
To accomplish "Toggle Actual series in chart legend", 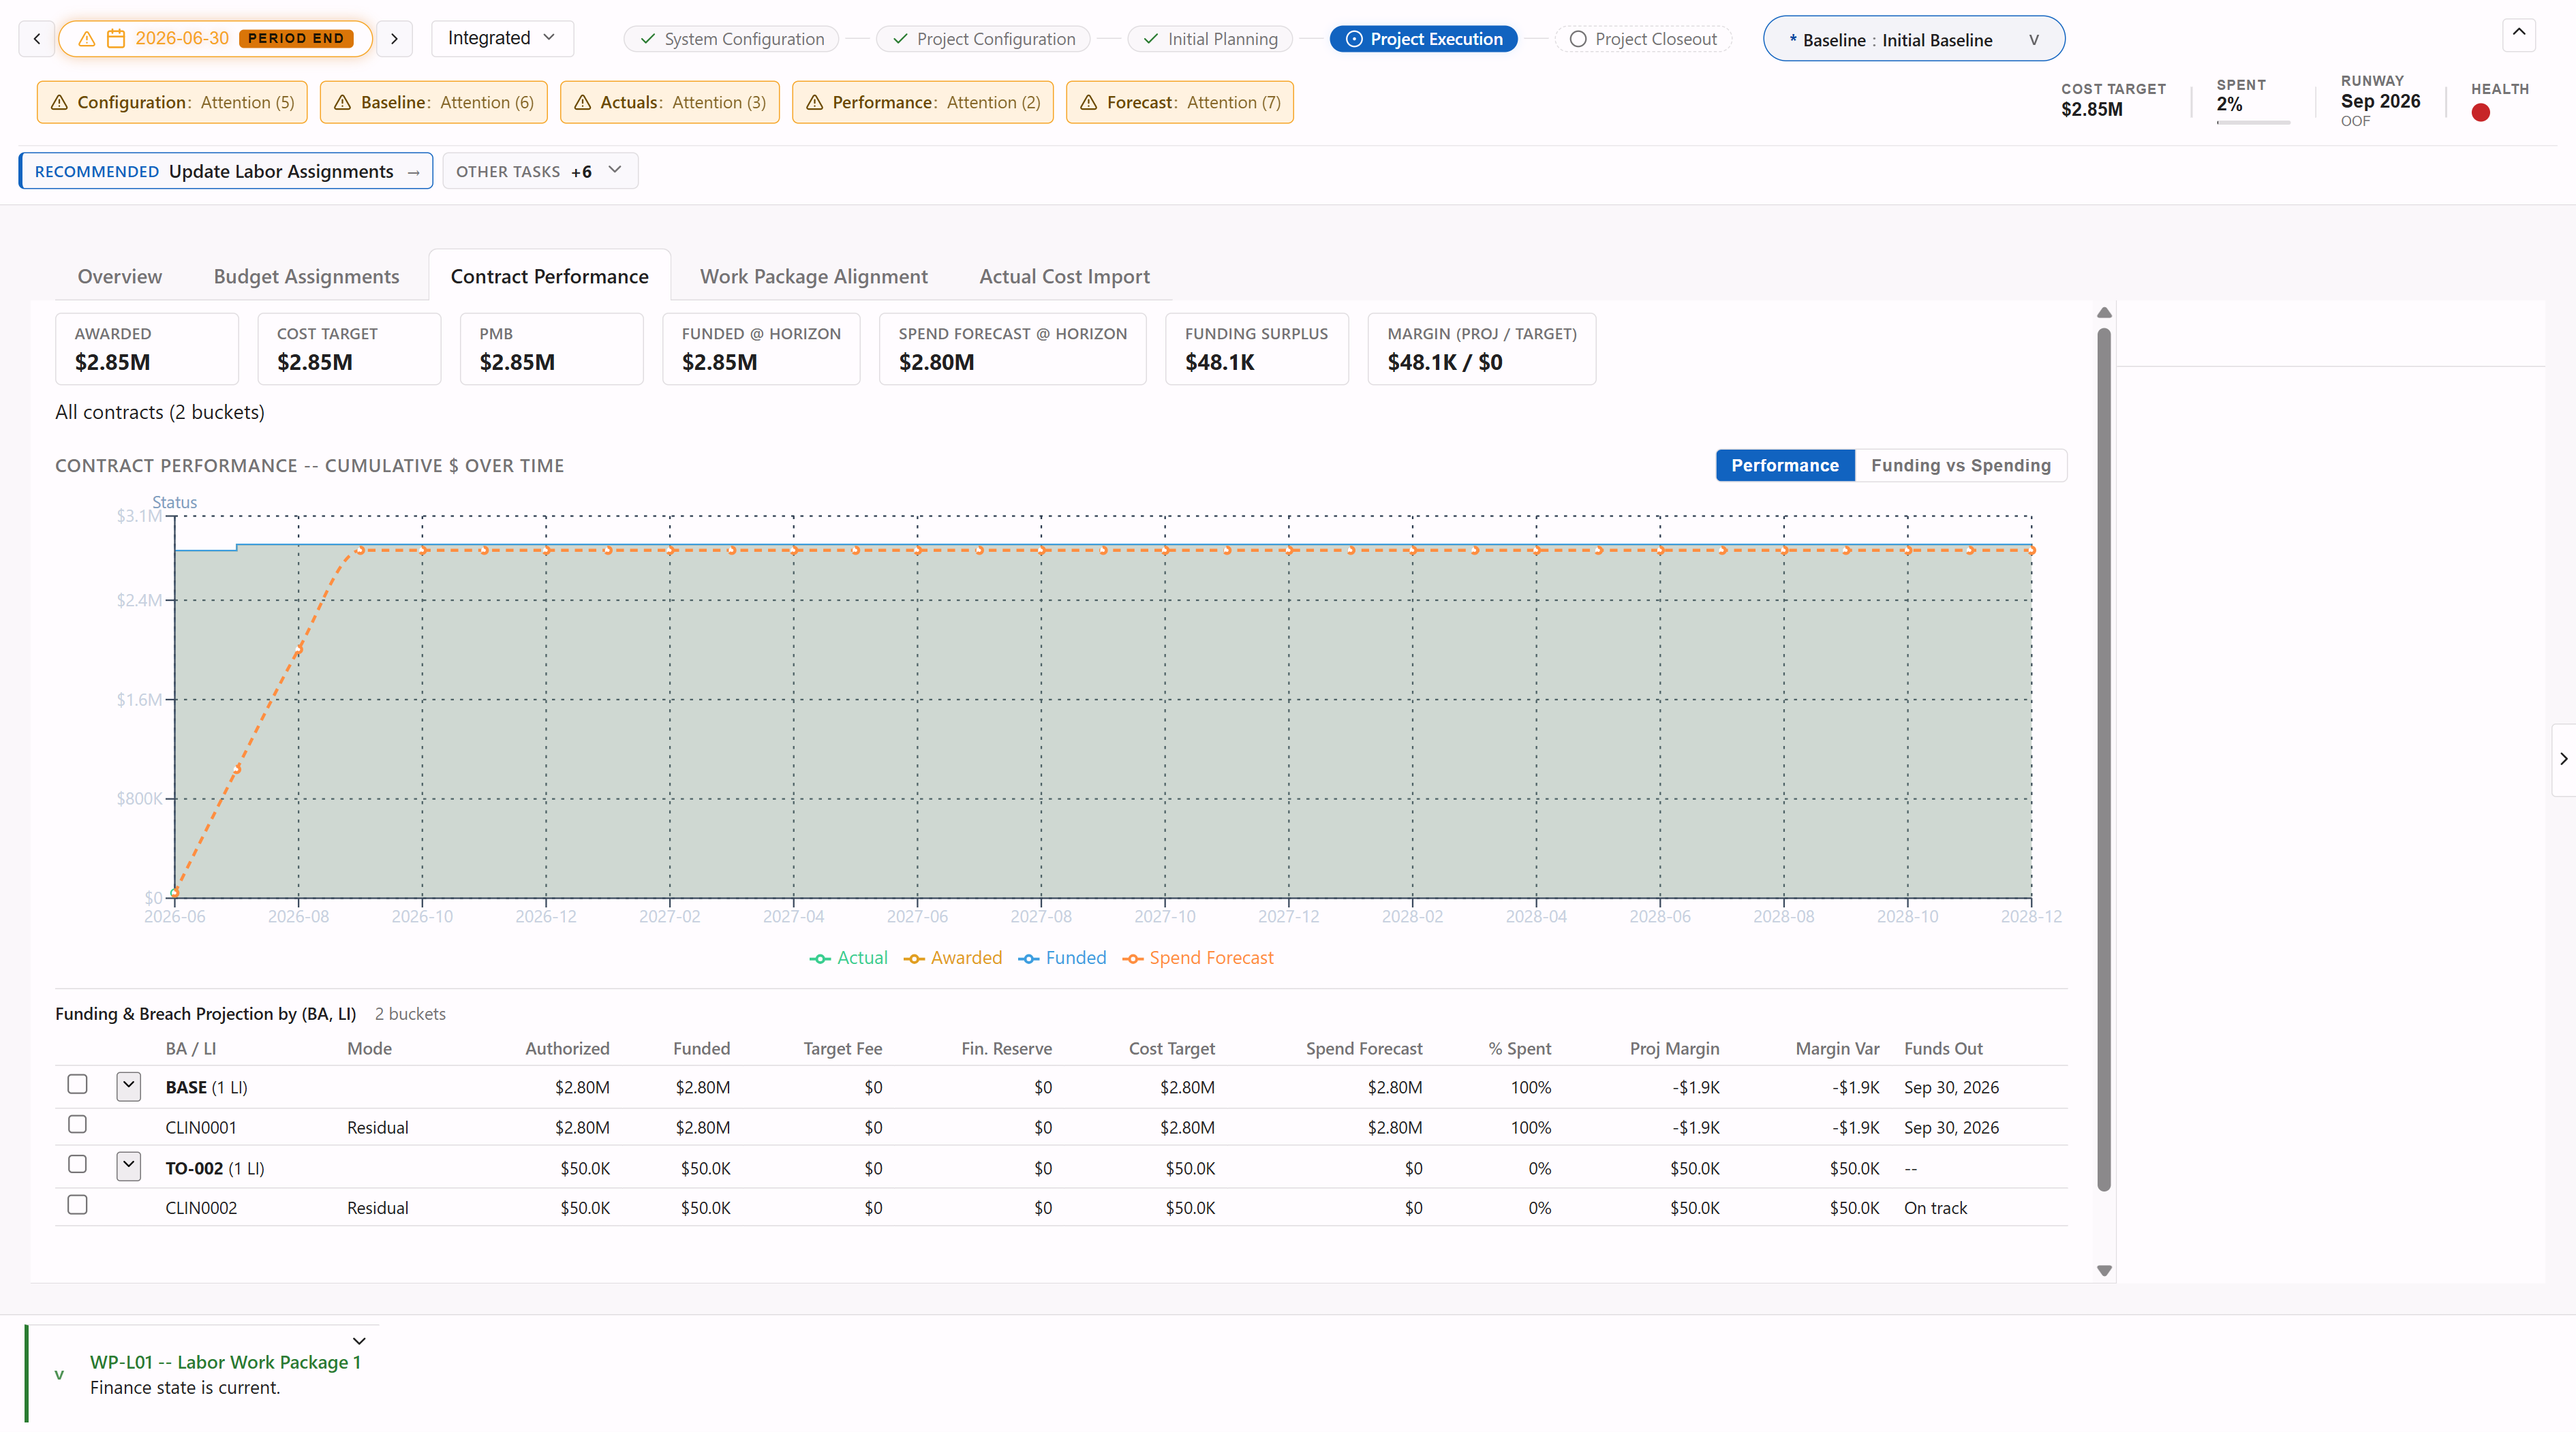I will 848,958.
